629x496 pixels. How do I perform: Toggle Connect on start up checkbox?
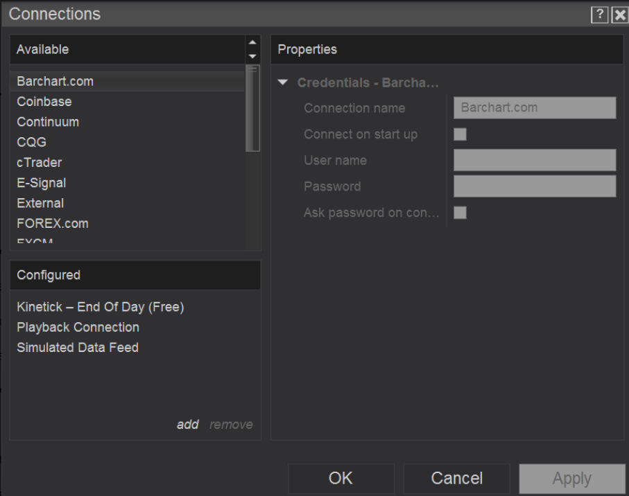click(460, 134)
